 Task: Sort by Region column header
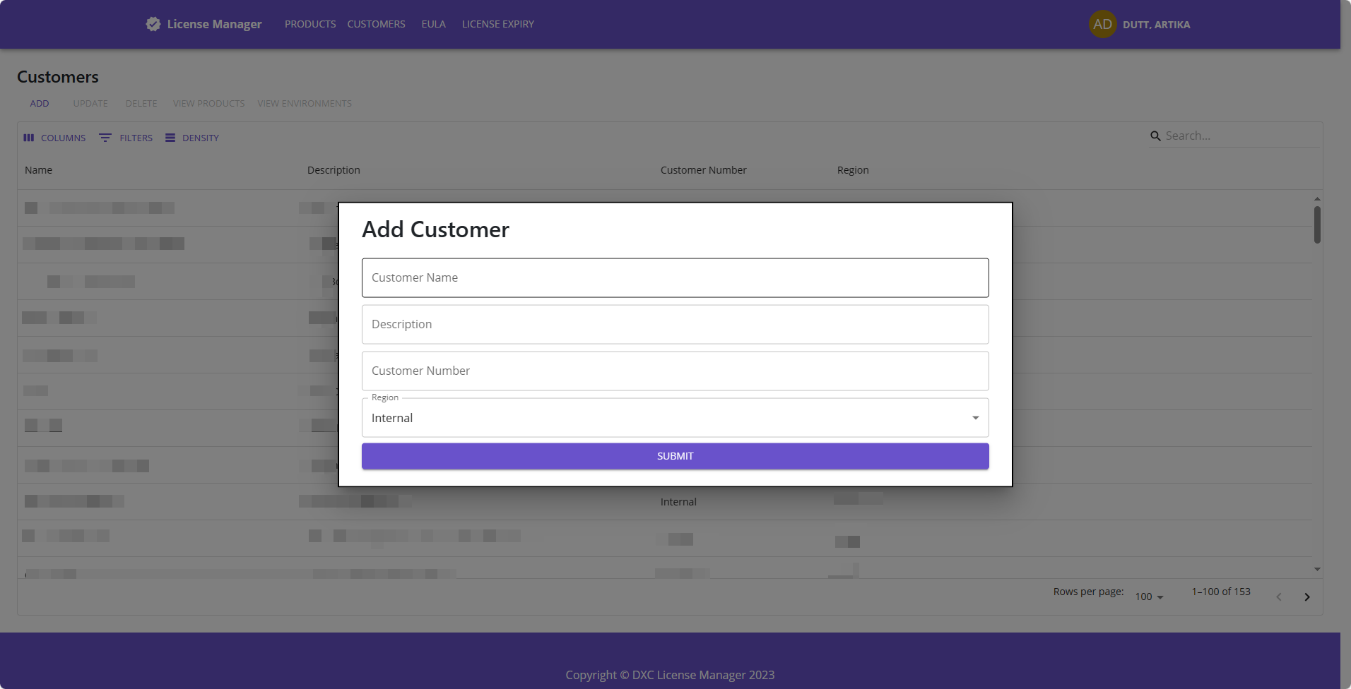click(x=853, y=170)
